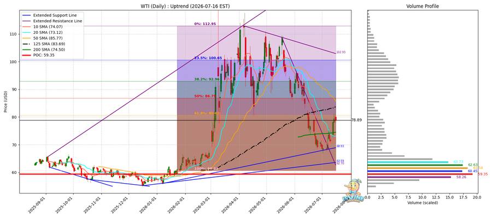
Task: Click the price axis tick "70"
Action: [15, 145]
